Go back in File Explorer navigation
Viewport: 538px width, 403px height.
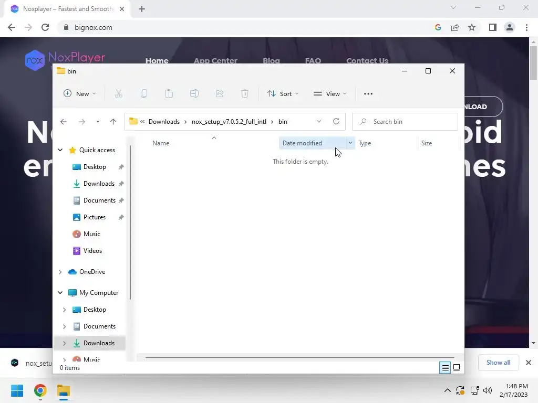(64, 122)
